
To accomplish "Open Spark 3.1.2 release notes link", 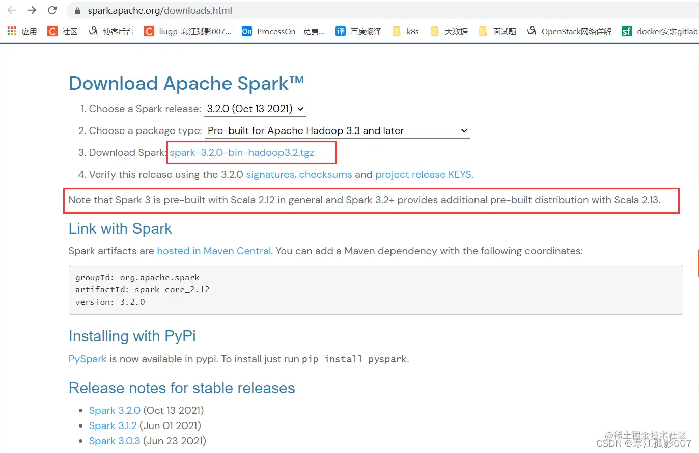I will [113, 425].
